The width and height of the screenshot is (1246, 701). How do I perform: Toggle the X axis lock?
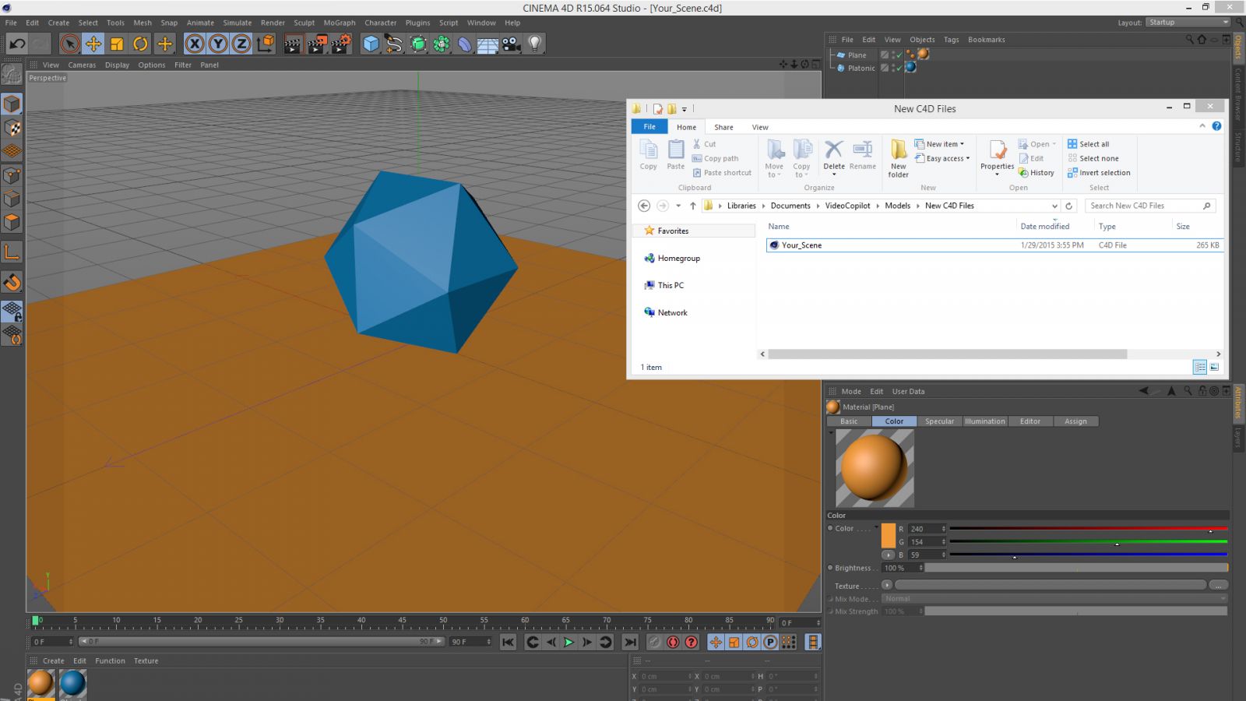pos(195,44)
